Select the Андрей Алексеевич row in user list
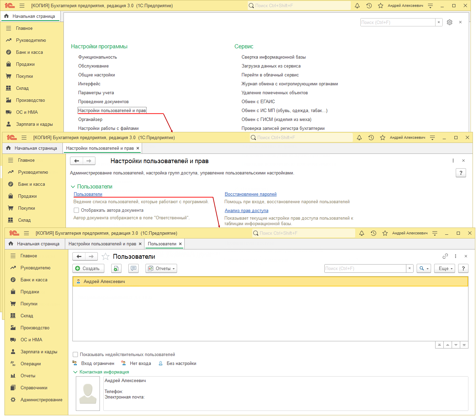 270,282
